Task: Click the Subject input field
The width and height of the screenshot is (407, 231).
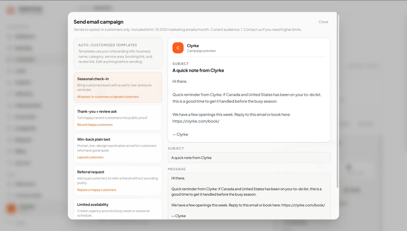Action: click(x=249, y=158)
